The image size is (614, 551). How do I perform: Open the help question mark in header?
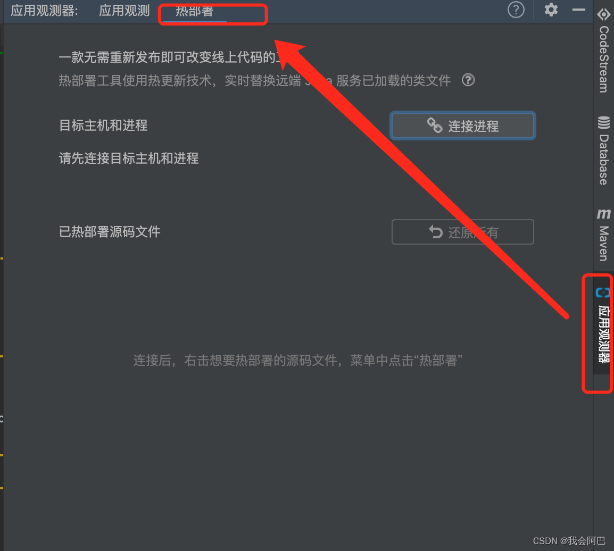516,10
